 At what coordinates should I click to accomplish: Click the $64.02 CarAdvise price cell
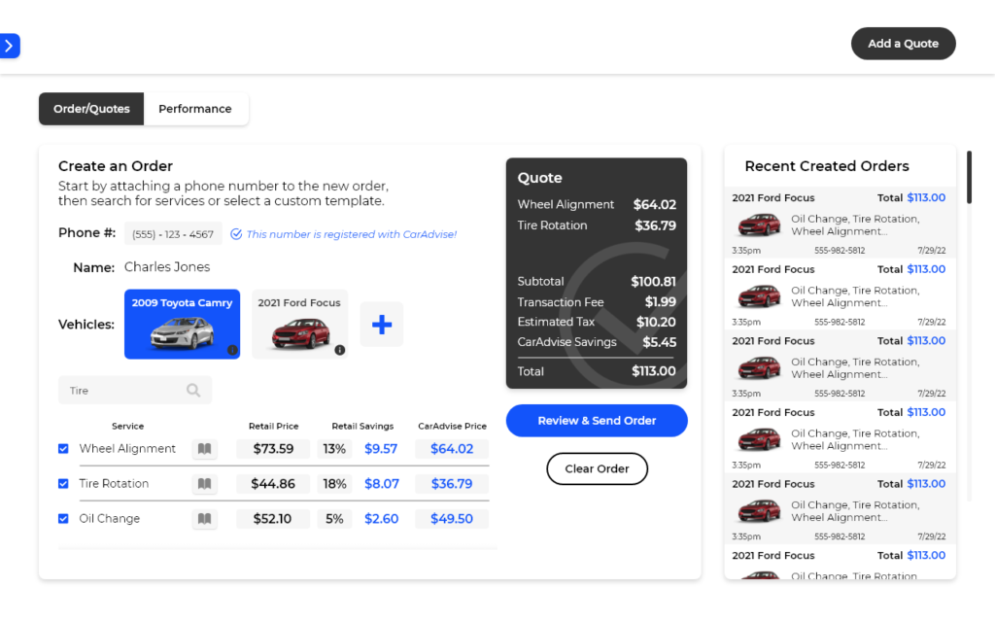452,449
